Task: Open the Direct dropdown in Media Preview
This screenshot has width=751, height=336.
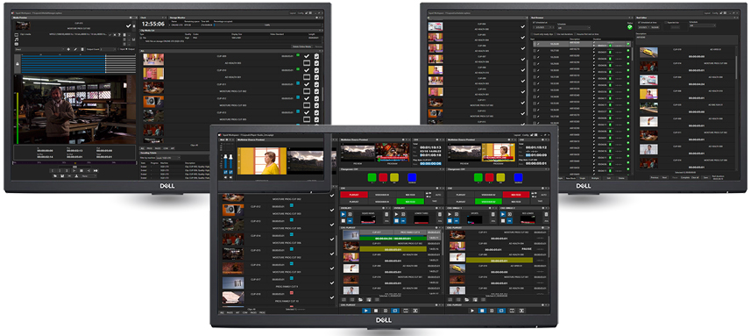Action: (x=39, y=49)
